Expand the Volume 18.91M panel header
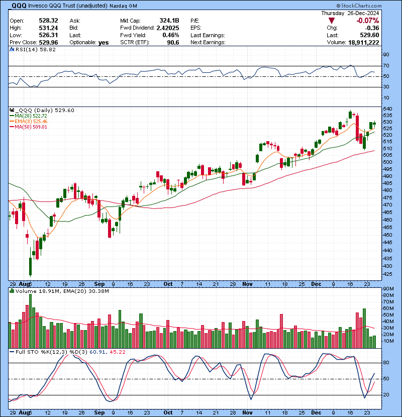The height and width of the screenshot is (417, 402). click(x=35, y=290)
